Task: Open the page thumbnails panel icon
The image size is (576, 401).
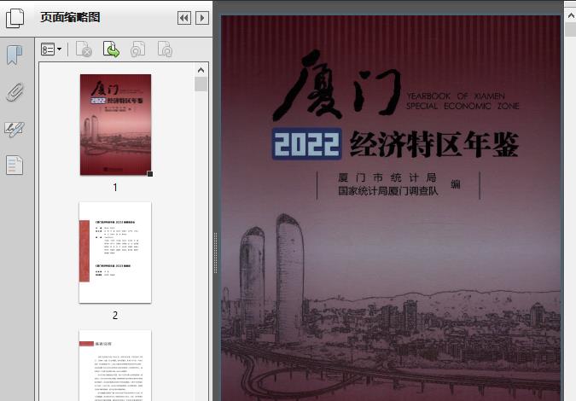Action: [15, 18]
